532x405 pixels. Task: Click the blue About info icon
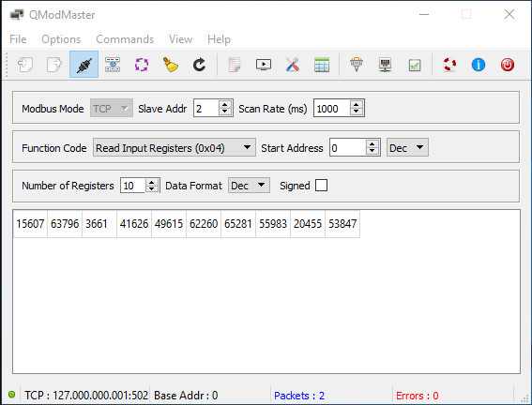(x=479, y=65)
